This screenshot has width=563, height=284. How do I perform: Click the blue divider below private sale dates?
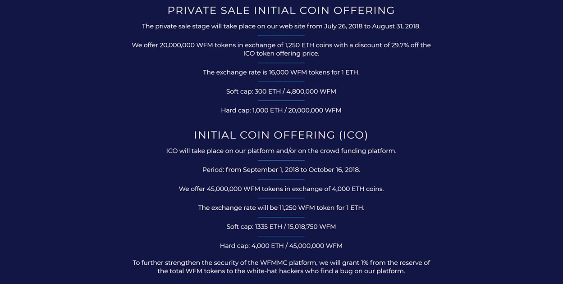tap(281, 36)
